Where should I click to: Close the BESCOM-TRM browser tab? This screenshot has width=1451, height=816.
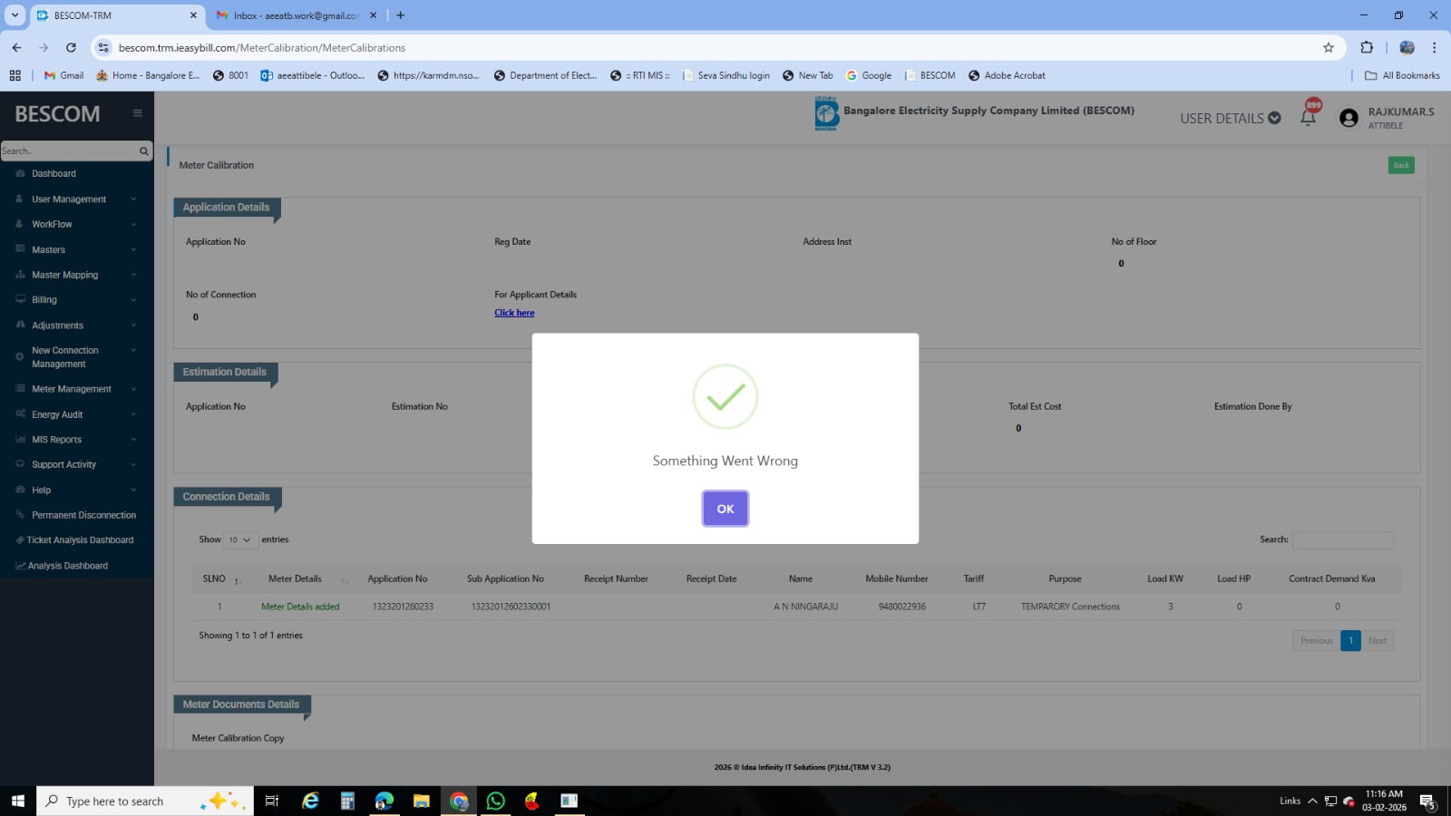[193, 15]
